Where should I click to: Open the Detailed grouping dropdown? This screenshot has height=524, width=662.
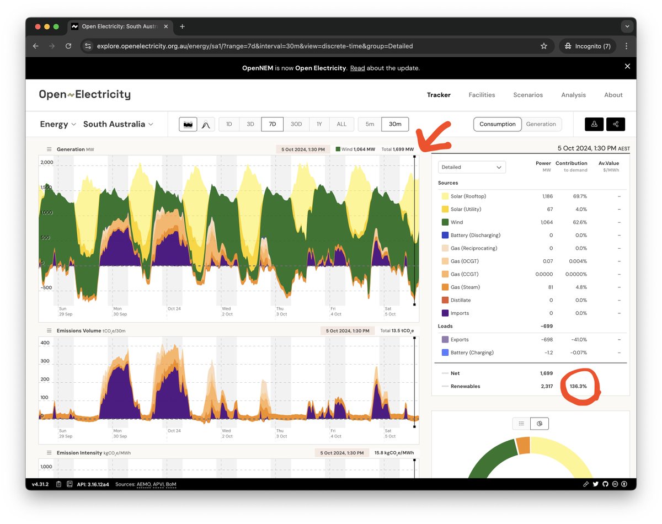pos(472,167)
